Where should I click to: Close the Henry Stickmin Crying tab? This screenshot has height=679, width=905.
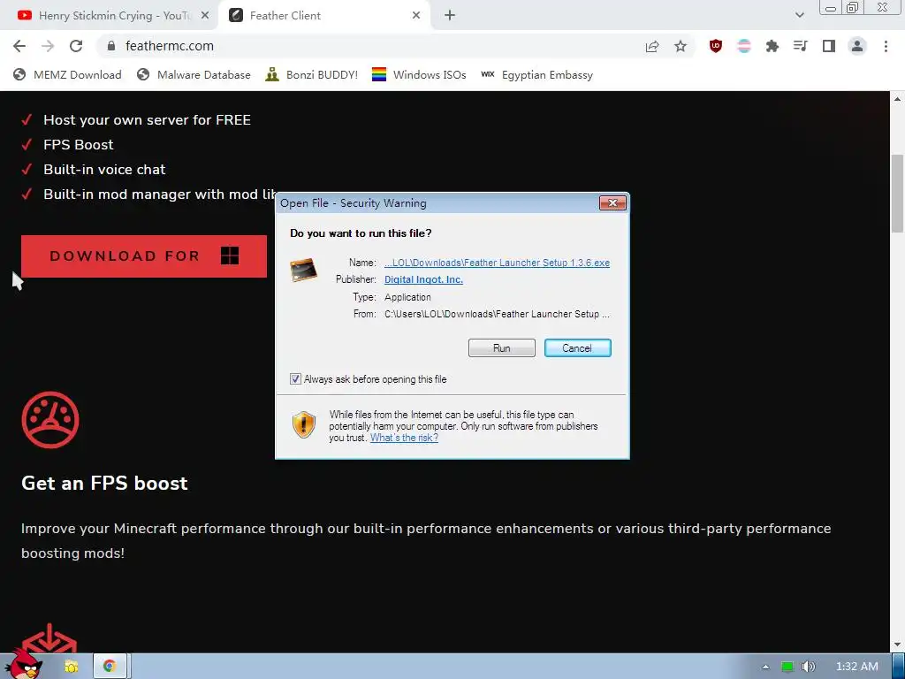205,16
